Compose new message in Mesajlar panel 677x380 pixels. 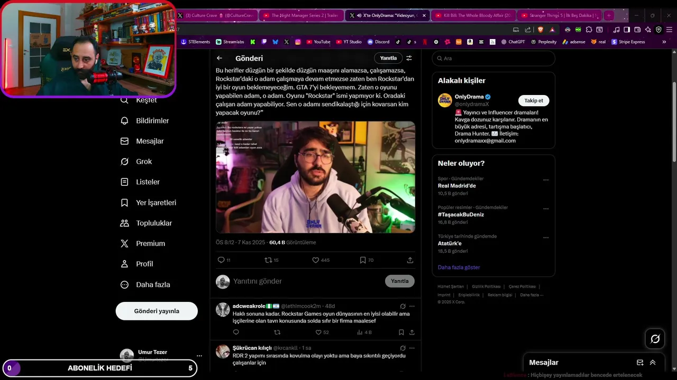640,363
